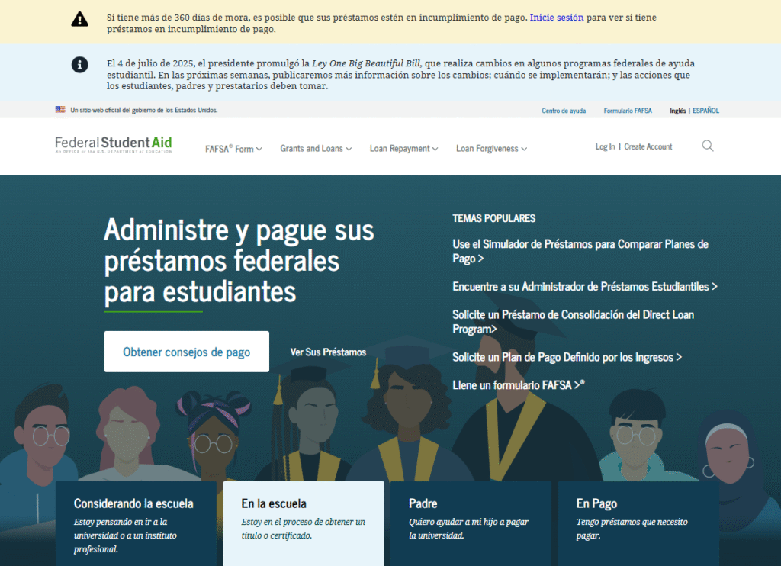This screenshot has height=566, width=781.
Task: Click the warning triangle alert icon
Action: (79, 19)
